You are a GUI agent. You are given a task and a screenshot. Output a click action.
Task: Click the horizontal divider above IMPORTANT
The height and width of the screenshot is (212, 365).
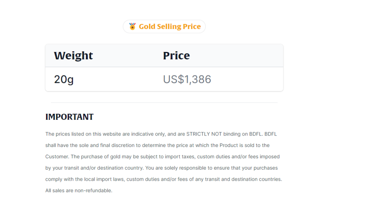pyautogui.click(x=164, y=102)
